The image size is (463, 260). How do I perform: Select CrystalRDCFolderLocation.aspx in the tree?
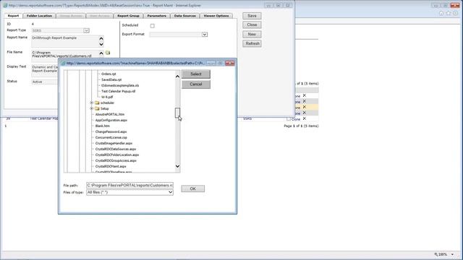coord(117,155)
